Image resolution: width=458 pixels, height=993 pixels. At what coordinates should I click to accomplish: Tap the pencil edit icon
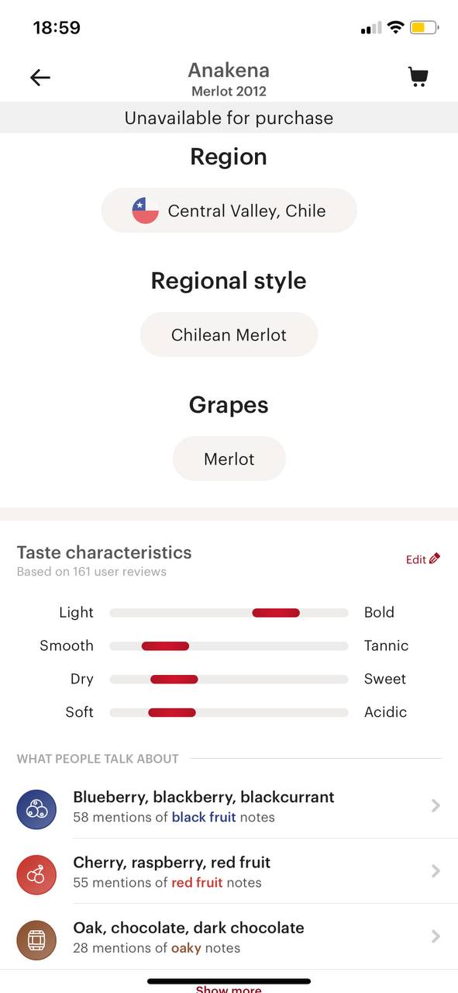[x=435, y=559]
